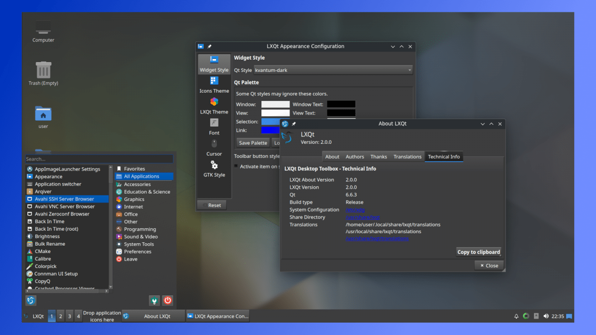Viewport: 596px width, 335px height.
Task: Click the View Text color swatch
Action: click(341, 113)
